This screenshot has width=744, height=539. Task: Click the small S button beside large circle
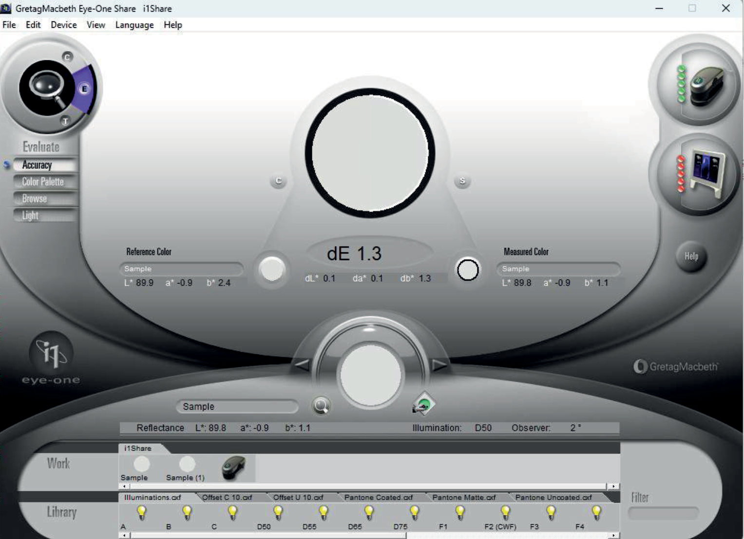(x=462, y=181)
